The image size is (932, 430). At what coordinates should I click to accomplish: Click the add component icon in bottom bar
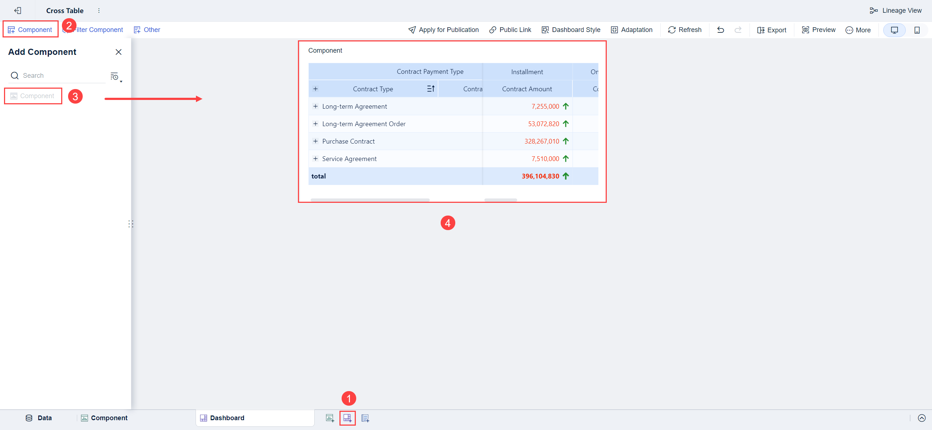330,418
